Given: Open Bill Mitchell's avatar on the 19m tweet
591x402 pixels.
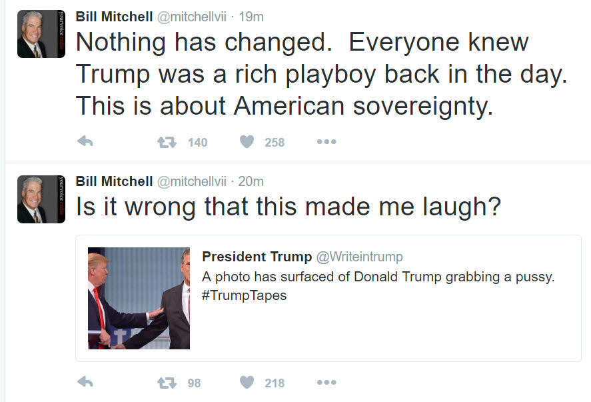Looking at the screenshot, I should [x=41, y=35].
